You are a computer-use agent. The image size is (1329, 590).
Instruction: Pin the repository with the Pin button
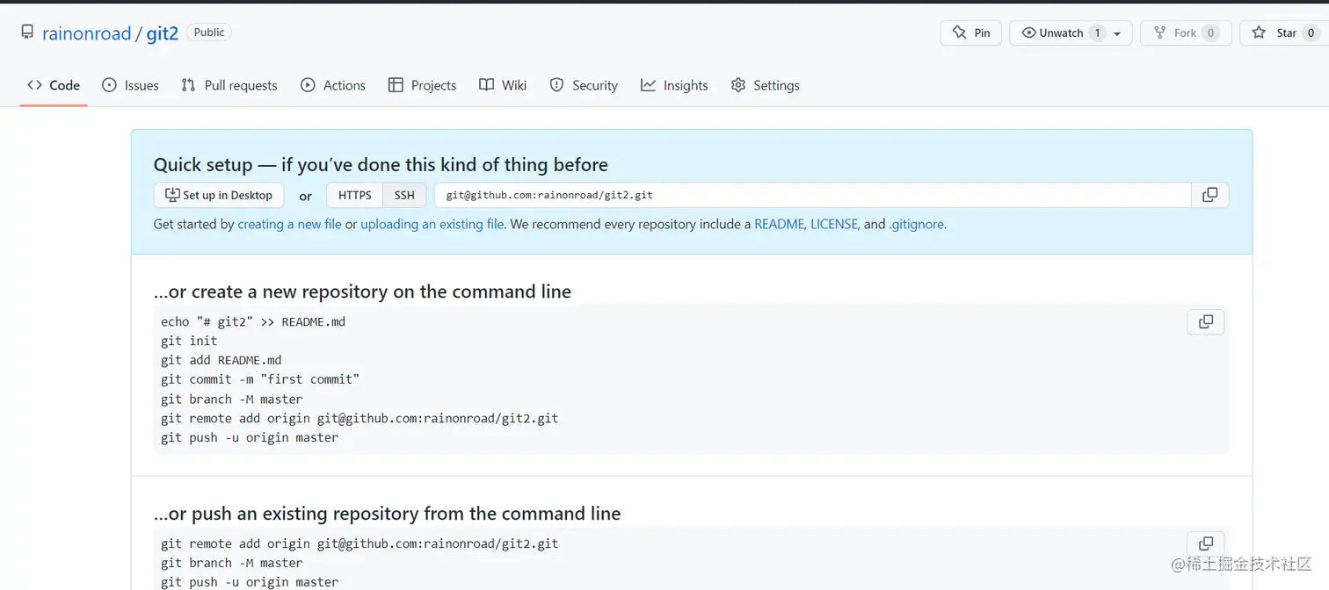970,32
